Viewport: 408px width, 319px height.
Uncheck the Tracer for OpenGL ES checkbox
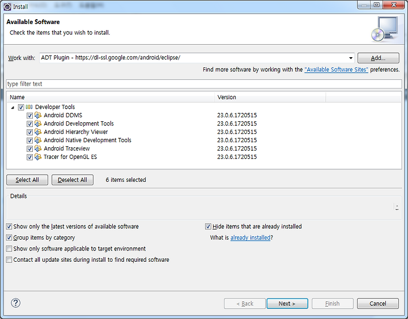click(29, 157)
